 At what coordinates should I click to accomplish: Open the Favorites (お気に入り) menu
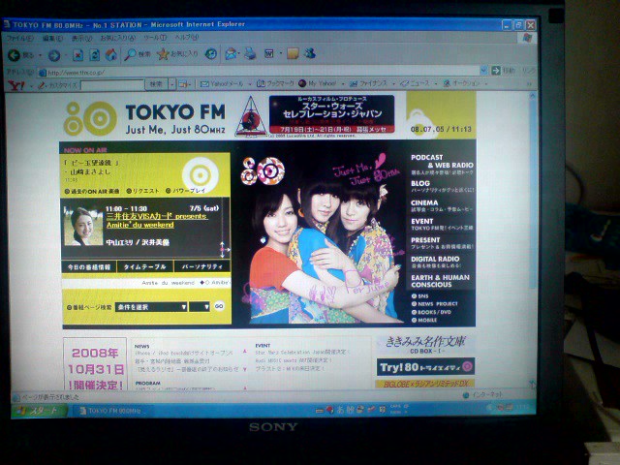pos(117,38)
